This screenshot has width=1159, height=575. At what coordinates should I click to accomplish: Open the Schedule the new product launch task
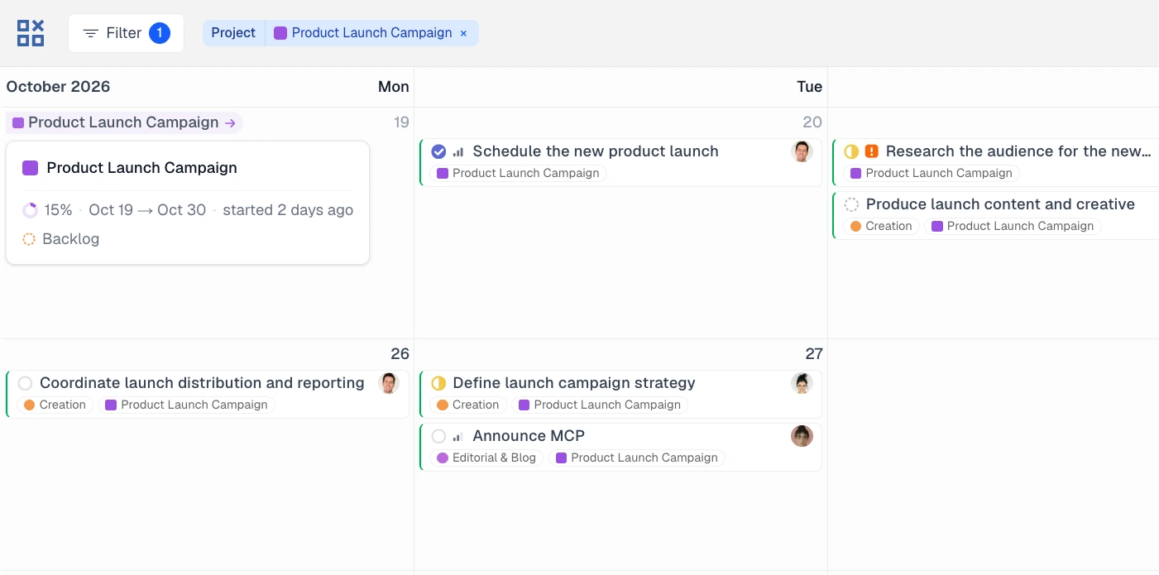tap(596, 151)
